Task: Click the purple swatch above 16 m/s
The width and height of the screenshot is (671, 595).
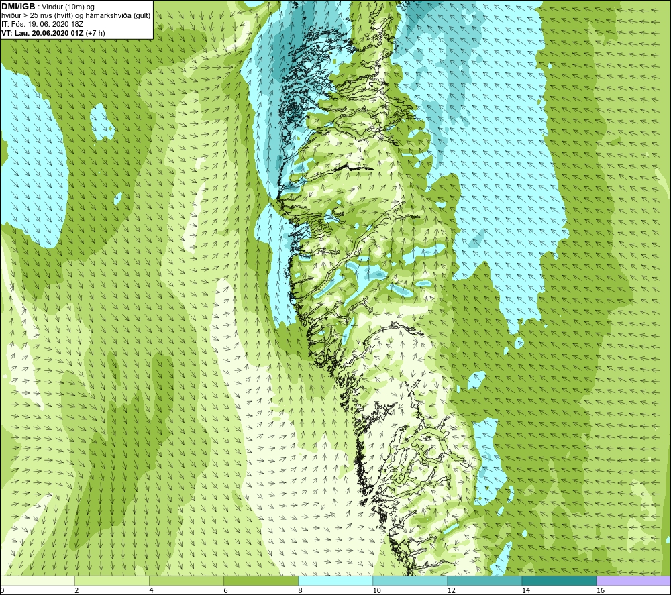Action: coord(633,580)
